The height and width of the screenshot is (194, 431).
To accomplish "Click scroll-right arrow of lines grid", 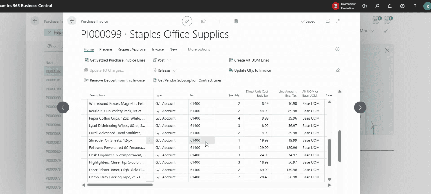I will click(329, 185).
